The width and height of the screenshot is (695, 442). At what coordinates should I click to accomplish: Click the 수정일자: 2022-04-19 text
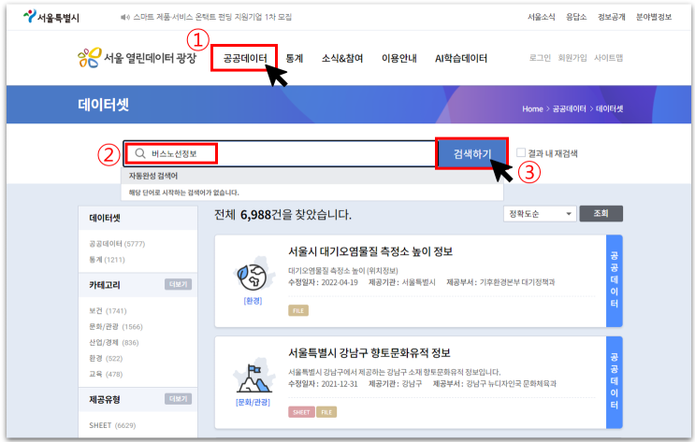[323, 282]
